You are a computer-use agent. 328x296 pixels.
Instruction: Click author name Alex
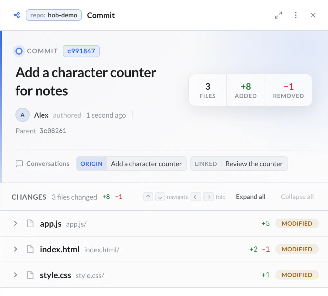tap(41, 115)
